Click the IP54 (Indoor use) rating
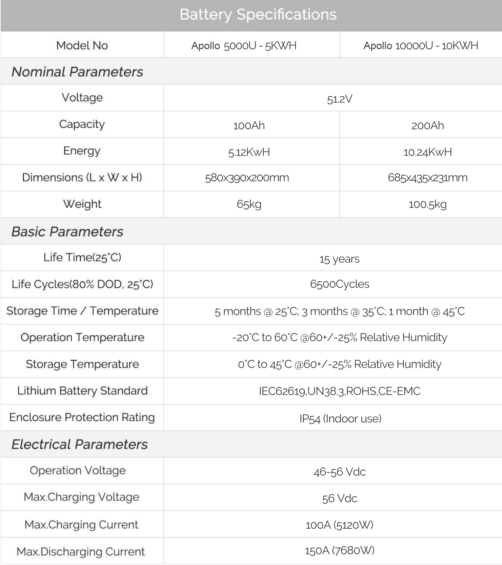Image resolution: width=502 pixels, height=565 pixels. point(340,419)
